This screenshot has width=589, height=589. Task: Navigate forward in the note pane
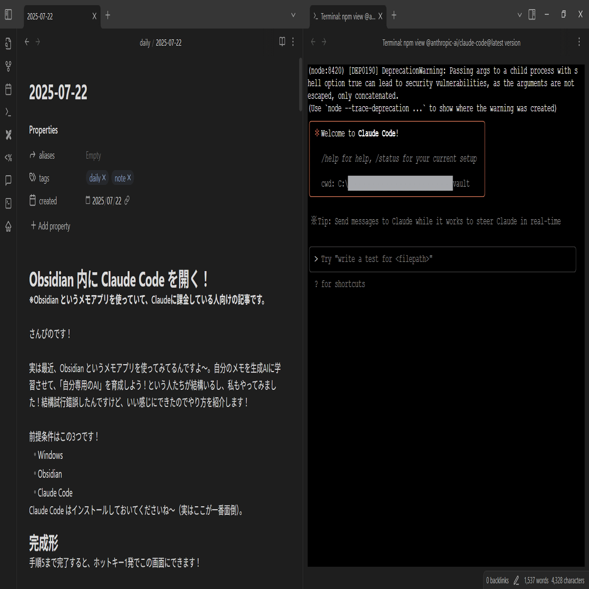pos(38,42)
